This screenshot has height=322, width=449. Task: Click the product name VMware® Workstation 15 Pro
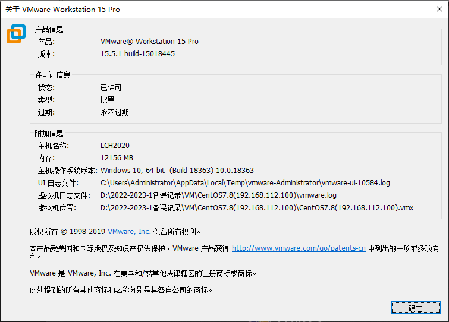(149, 42)
